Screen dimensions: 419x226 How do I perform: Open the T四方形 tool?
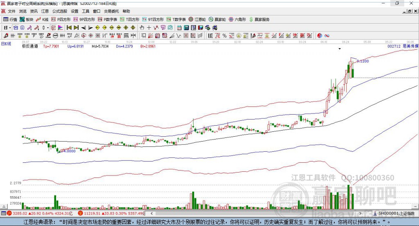coord(130,20)
